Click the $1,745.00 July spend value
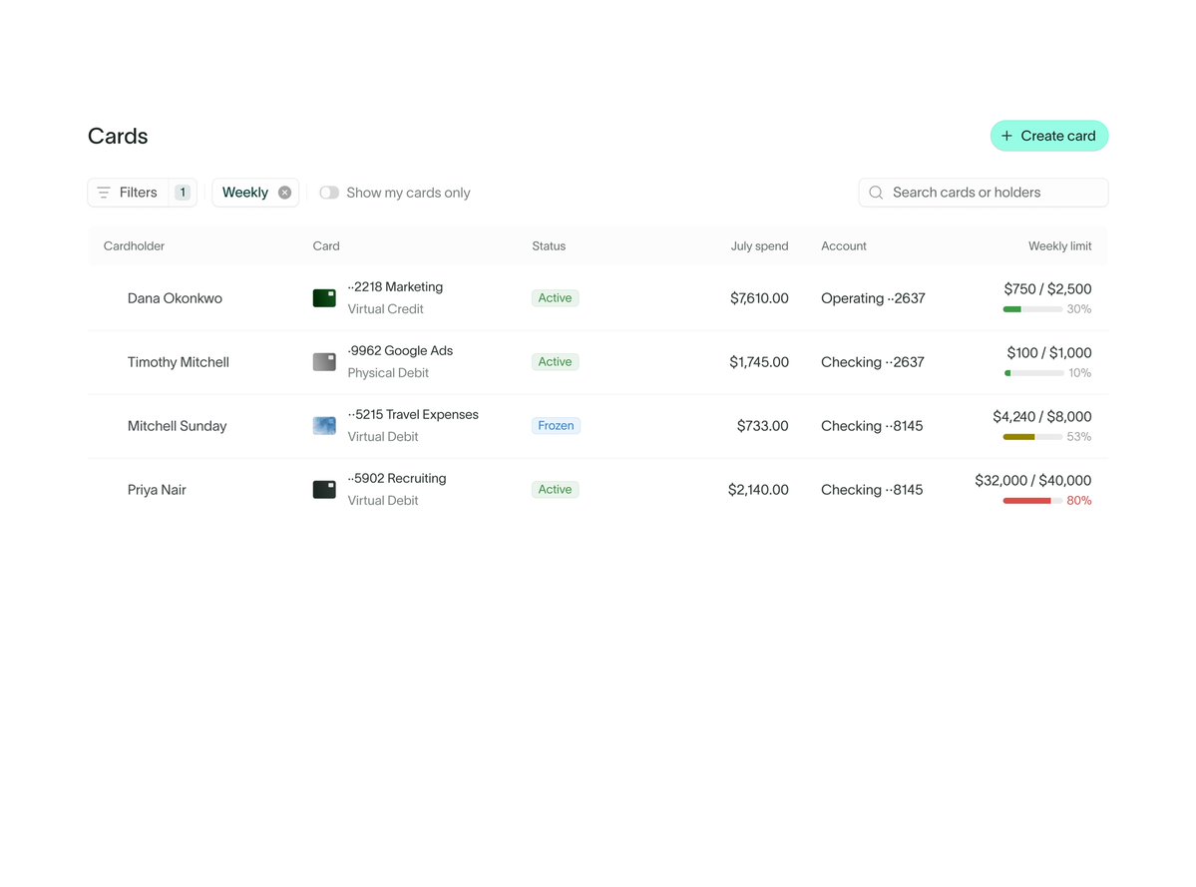The width and height of the screenshot is (1196, 887). coord(759,362)
